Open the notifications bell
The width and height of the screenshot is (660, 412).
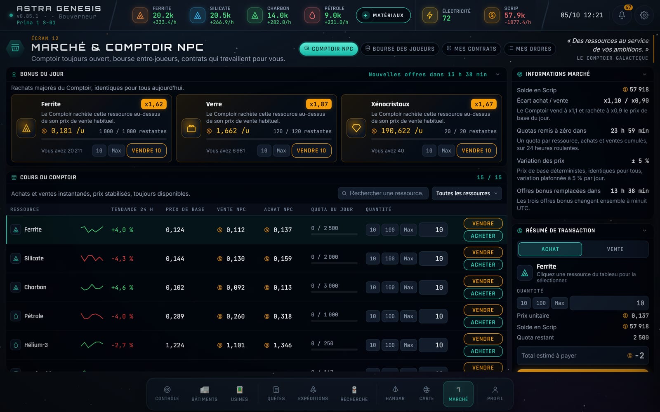pyautogui.click(x=622, y=15)
